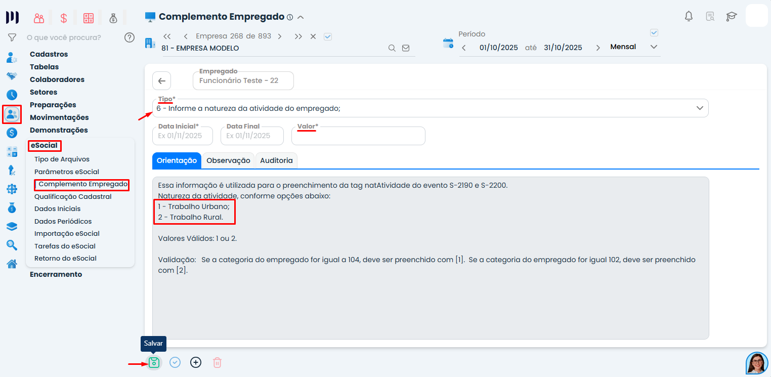Go to the home icon in the sidebar

12,264
